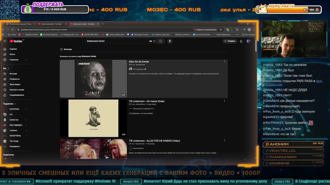330x185 pixels.
Task: Play the Ich Hasse Kinder thumbnail
Action: tap(93, 118)
